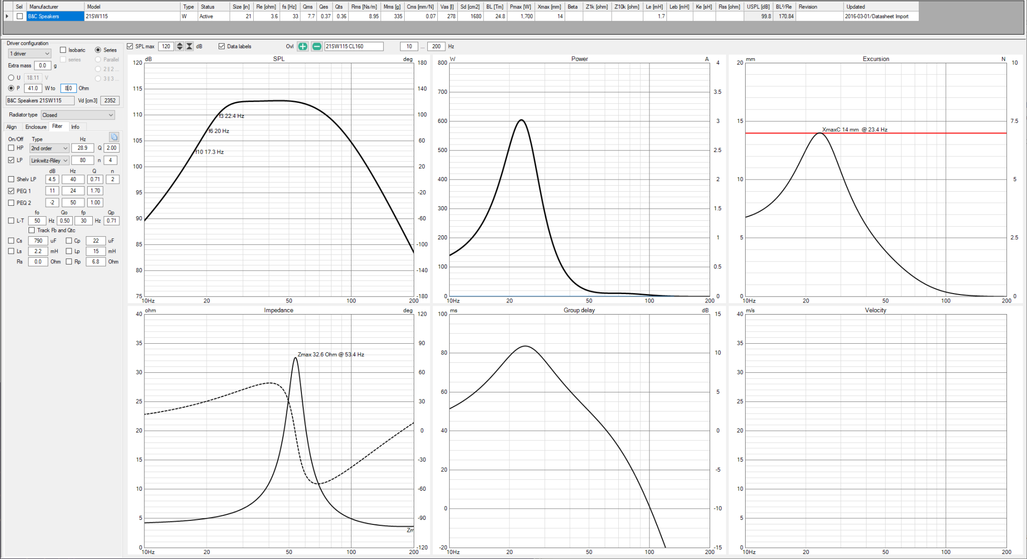Click the LP frequency 80 field

click(x=83, y=160)
